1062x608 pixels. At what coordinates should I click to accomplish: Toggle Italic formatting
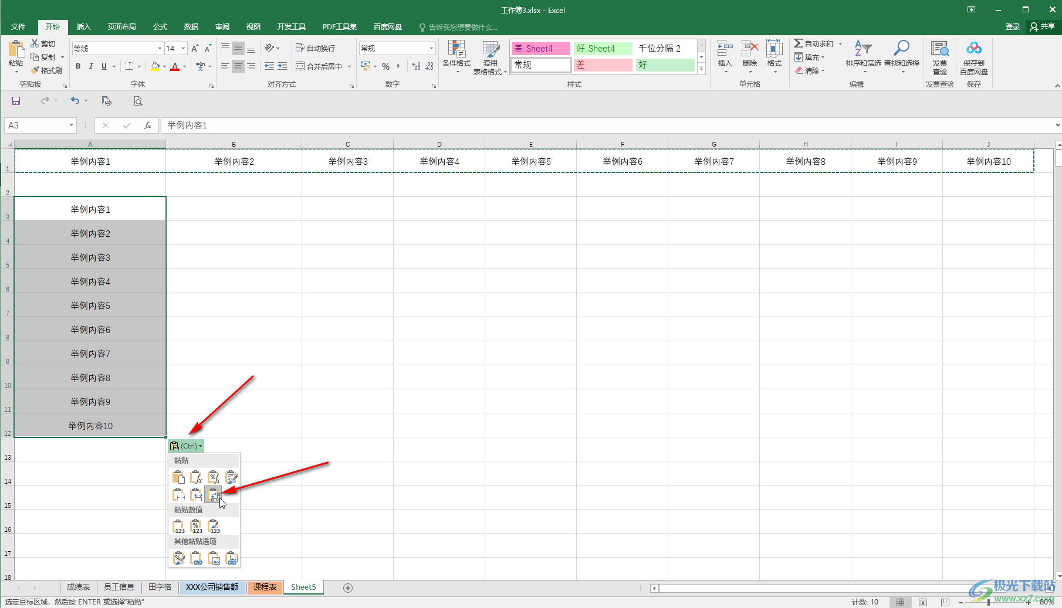click(91, 66)
